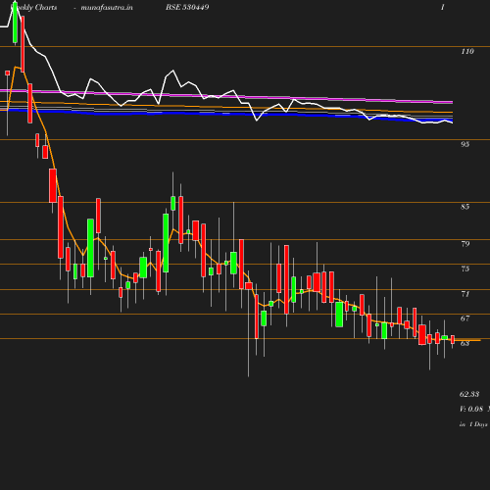Click the 75 price axis label
490x490 pixels.
pos(465,269)
